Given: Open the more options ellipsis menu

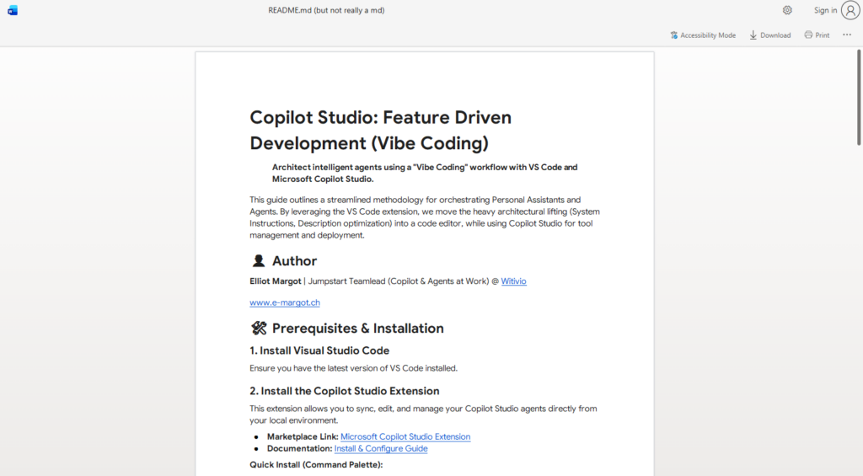Looking at the screenshot, I should click(x=847, y=35).
